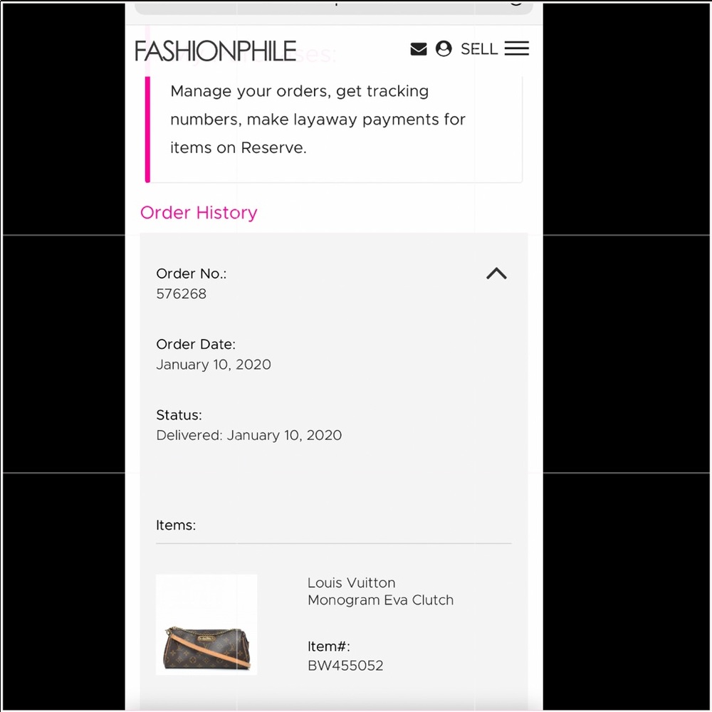This screenshot has height=712, width=712.
Task: Click the Manage your orders info text
Action: coord(318,120)
